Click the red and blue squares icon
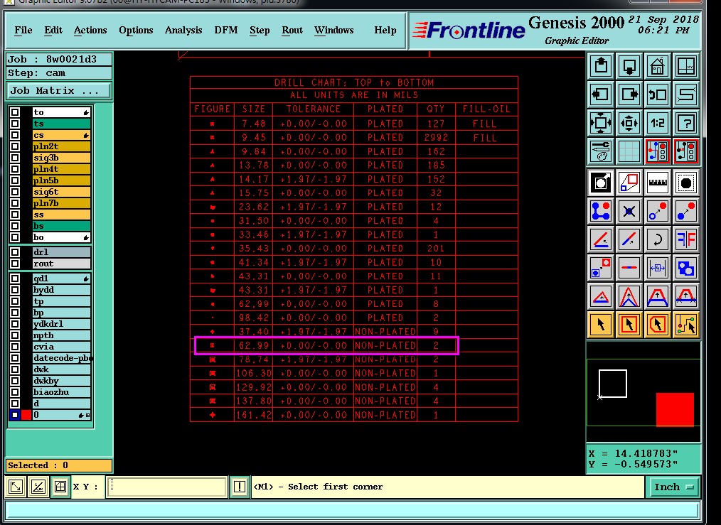 point(629,183)
